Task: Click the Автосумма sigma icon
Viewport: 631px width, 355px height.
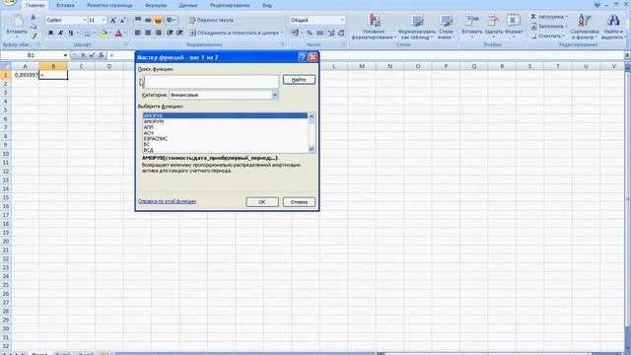Action: [533, 17]
